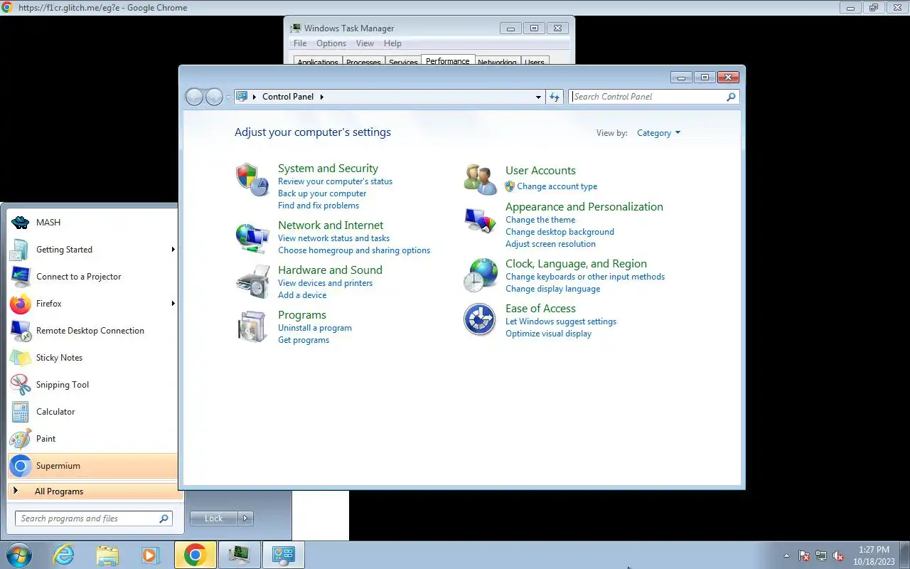Viewport: 910px width, 569px height.
Task: Click the Action Center flag icon
Action: pos(804,555)
